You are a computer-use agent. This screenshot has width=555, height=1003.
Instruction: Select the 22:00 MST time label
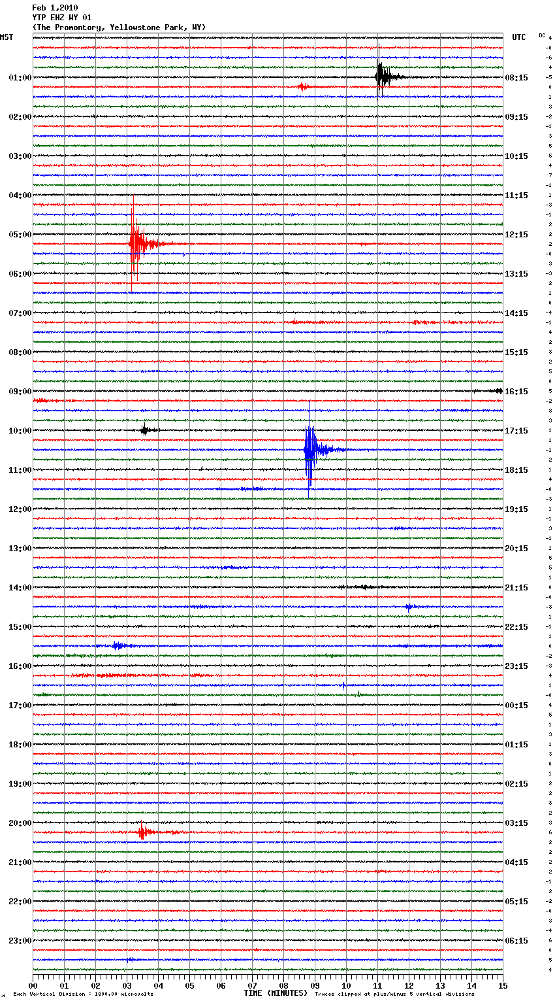pos(20,902)
